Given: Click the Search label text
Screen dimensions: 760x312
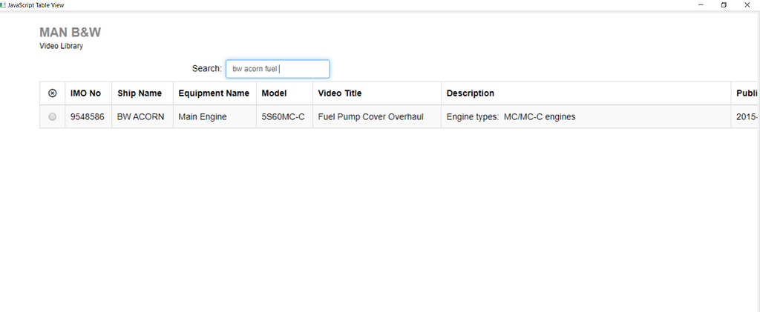Looking at the screenshot, I should (207, 68).
